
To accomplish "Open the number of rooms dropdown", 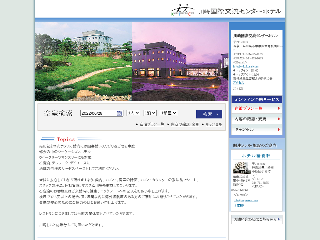I will tap(168, 113).
